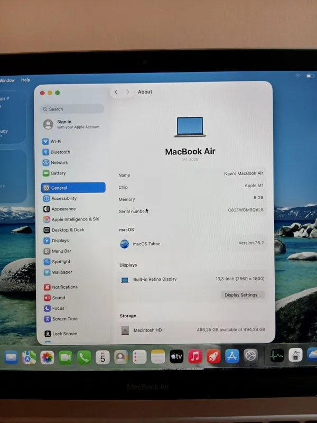Open Apple Intelligence & Siri settings
The width and height of the screenshot is (317, 423).
71,219
